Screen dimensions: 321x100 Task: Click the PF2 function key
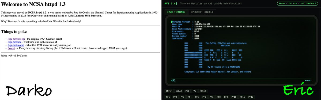[x=175, y=97]
